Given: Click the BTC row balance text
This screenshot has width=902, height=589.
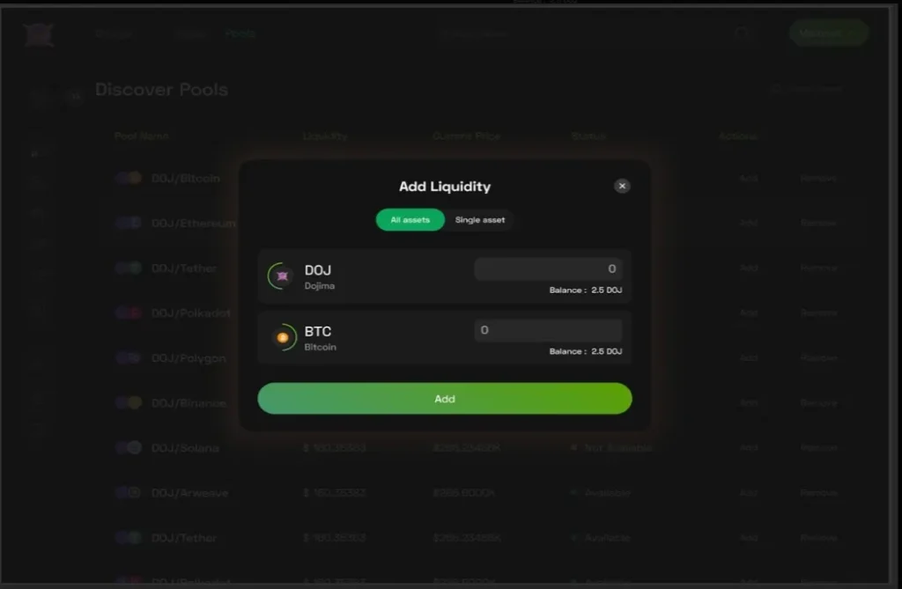Looking at the screenshot, I should [586, 351].
